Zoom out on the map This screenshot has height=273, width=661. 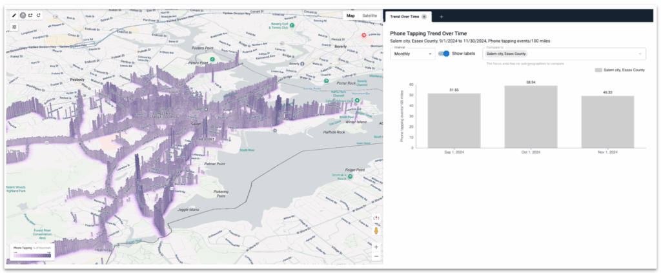coord(376,256)
